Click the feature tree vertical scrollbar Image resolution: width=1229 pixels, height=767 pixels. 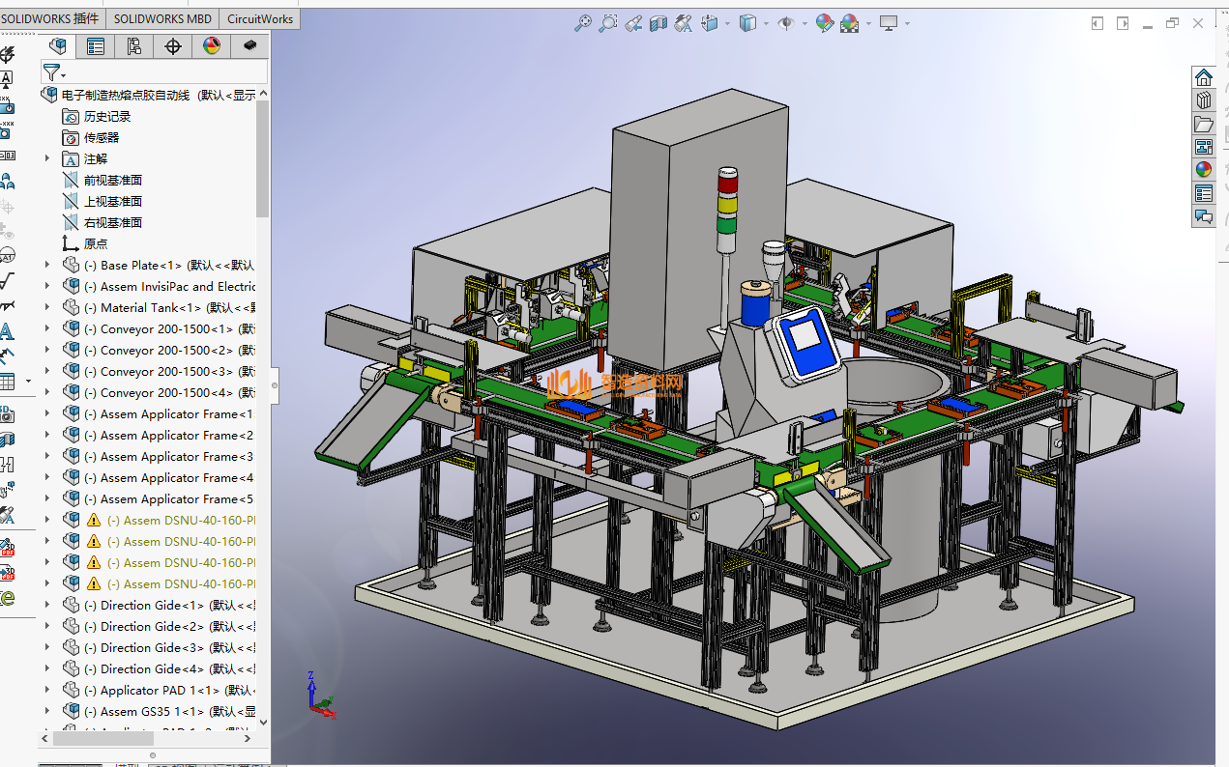click(x=263, y=159)
